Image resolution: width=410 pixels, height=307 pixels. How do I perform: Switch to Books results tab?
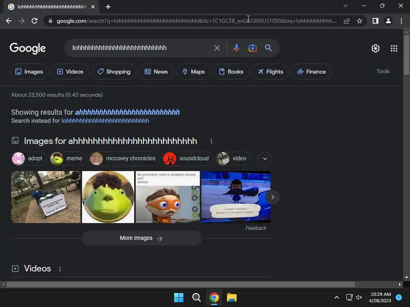pos(231,72)
